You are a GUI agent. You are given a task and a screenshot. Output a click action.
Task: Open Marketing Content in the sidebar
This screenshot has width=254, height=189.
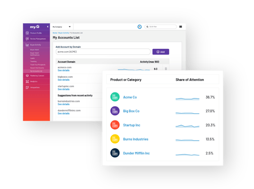click(36, 76)
